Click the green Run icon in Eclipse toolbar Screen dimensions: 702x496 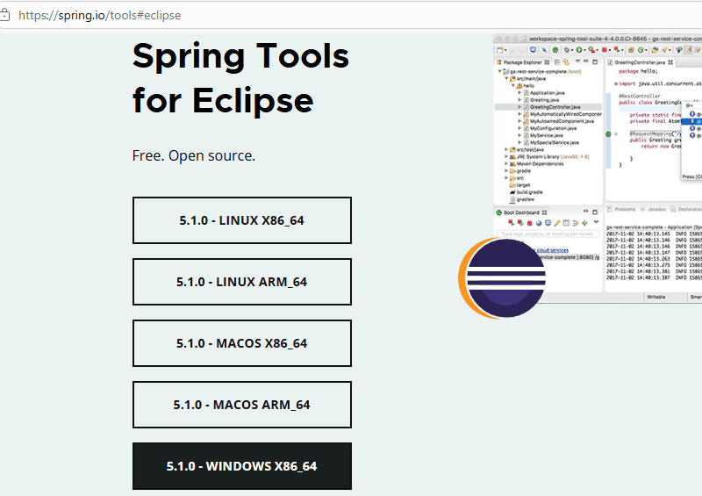pyautogui.click(x=580, y=50)
